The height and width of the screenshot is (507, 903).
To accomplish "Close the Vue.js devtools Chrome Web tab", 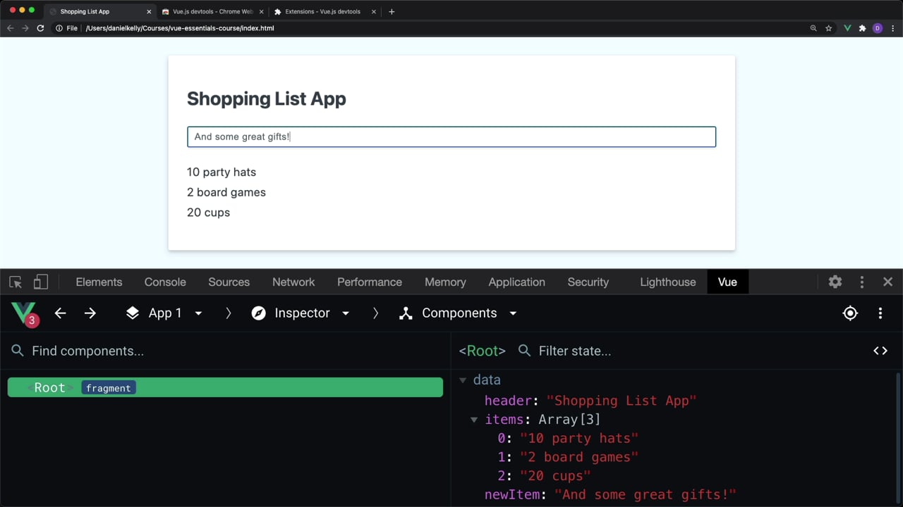I will click(x=262, y=12).
